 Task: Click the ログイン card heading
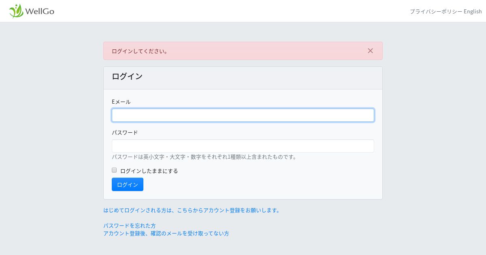(x=127, y=76)
